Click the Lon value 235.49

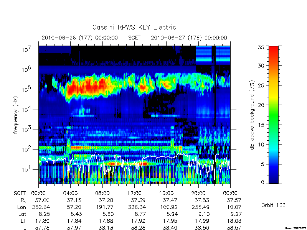200,207
